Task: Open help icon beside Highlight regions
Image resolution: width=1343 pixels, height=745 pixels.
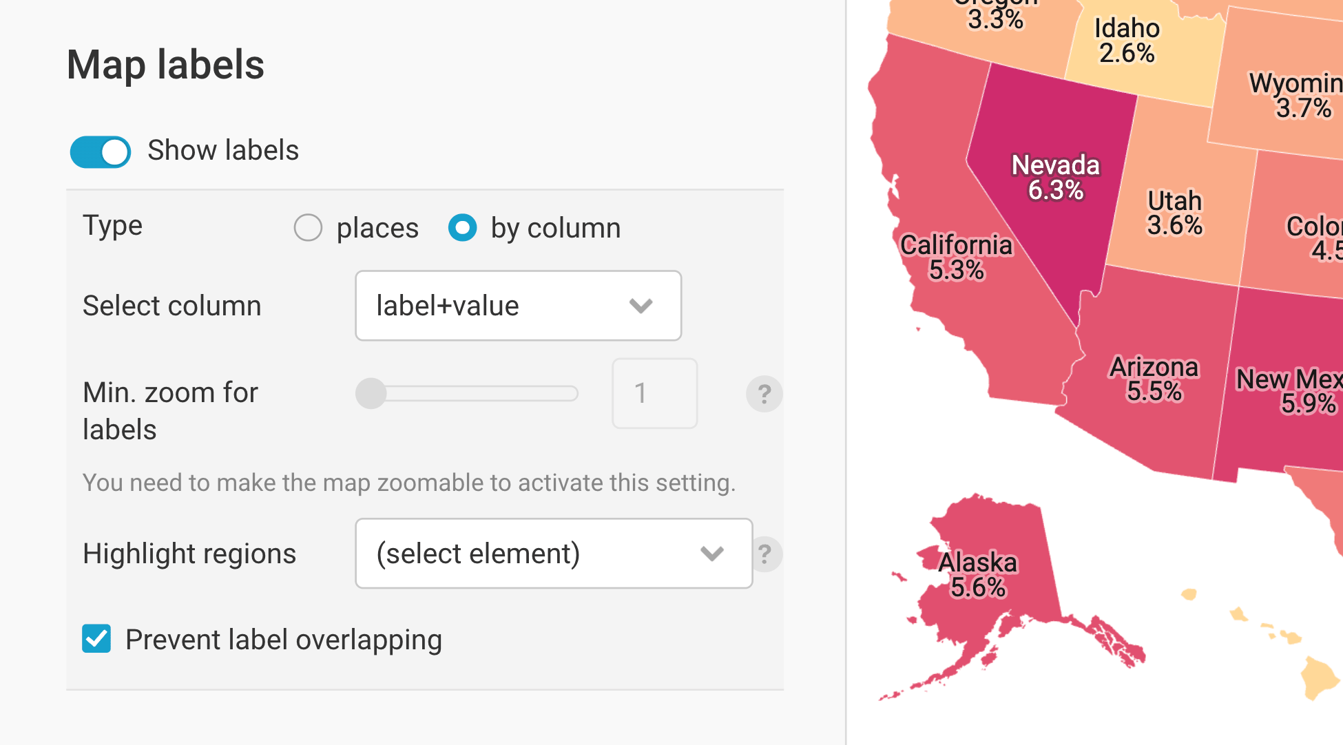Action: 765,554
